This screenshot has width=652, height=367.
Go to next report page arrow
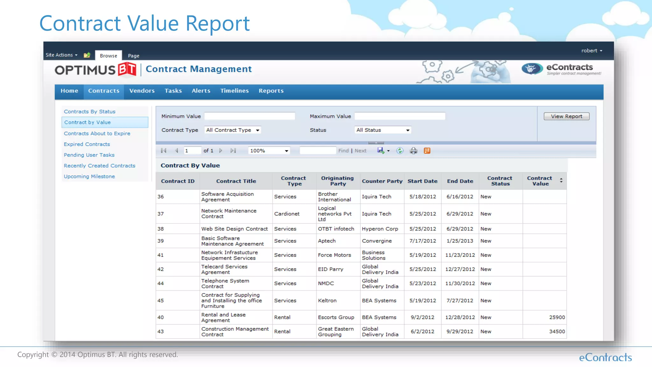pyautogui.click(x=221, y=151)
